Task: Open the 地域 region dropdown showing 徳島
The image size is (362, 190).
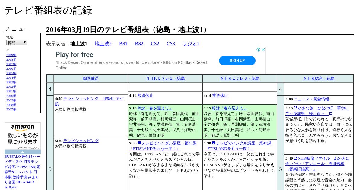Action: [x=17, y=43]
